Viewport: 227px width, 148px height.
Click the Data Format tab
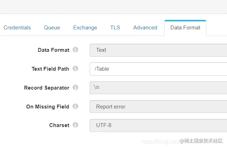tap(185, 28)
